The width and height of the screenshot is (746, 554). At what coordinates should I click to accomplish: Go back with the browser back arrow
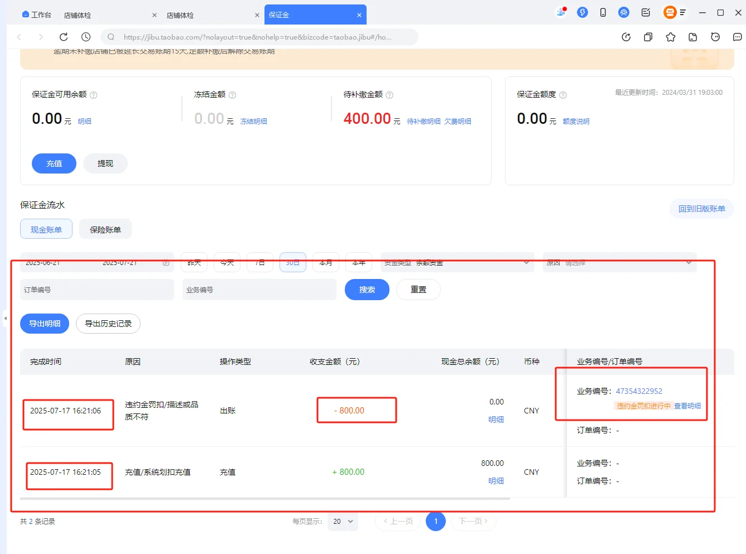point(20,37)
